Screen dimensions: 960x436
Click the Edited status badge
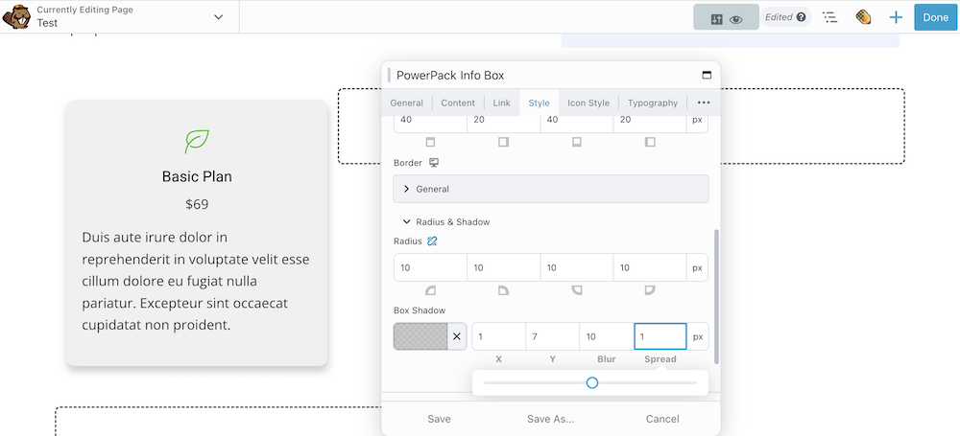785,17
